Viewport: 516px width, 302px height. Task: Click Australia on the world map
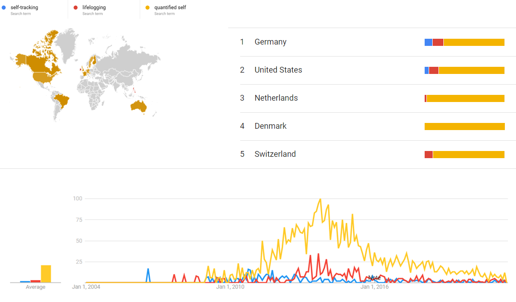click(138, 106)
